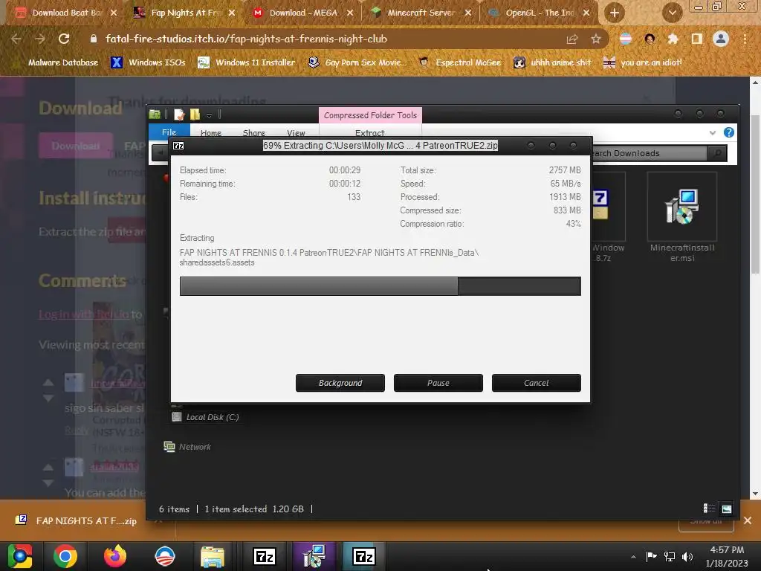
Task: Open active 7-Zip extraction taskbar icon
Action: (x=364, y=556)
